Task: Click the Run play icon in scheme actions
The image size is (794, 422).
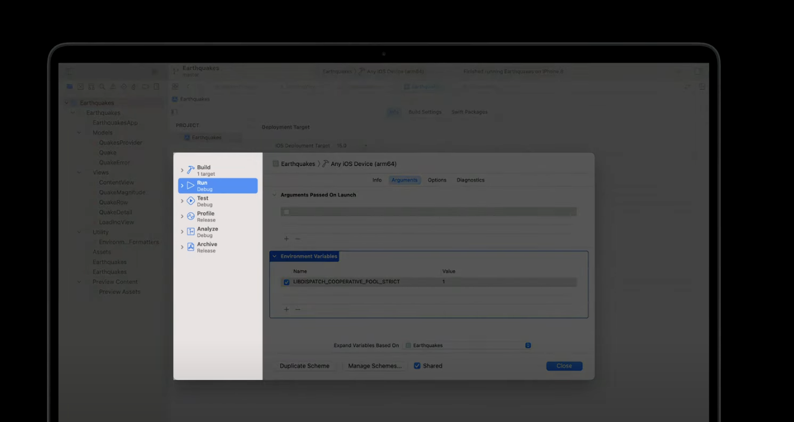Action: (191, 186)
